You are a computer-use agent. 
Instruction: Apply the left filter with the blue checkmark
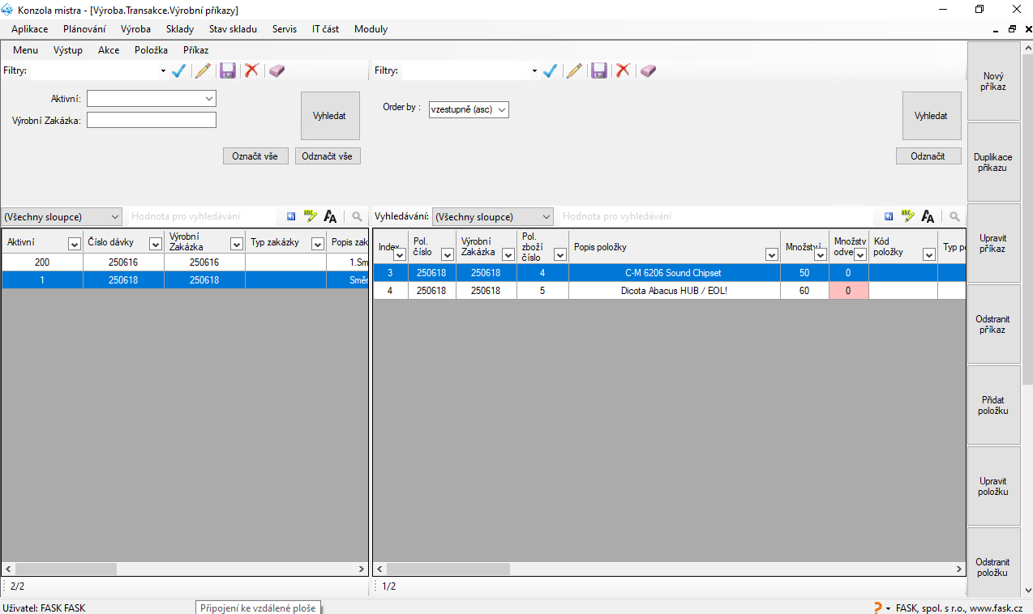coord(179,71)
